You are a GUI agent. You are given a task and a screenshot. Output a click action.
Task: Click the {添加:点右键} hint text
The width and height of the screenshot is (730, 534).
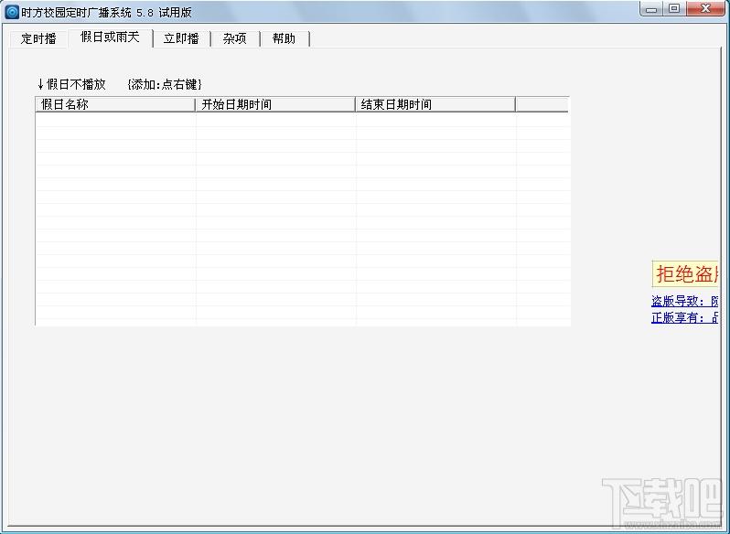point(165,84)
